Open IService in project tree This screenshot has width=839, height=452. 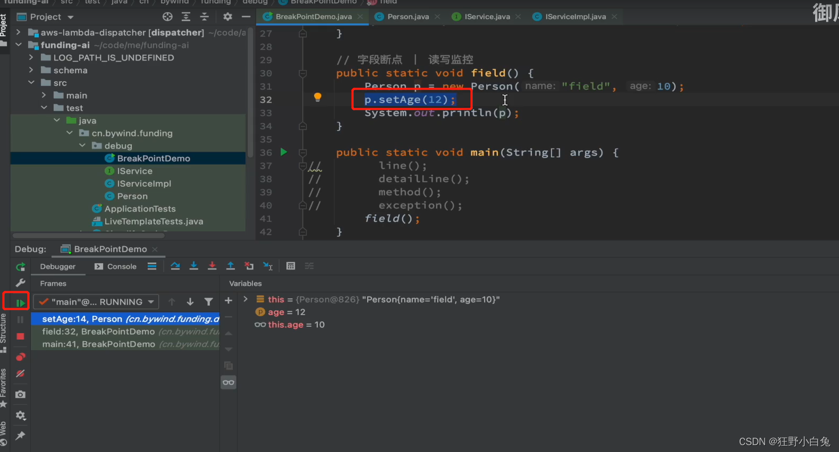click(x=134, y=171)
